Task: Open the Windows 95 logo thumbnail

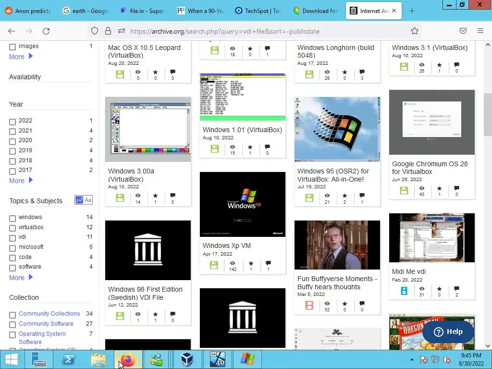Action: tap(337, 129)
